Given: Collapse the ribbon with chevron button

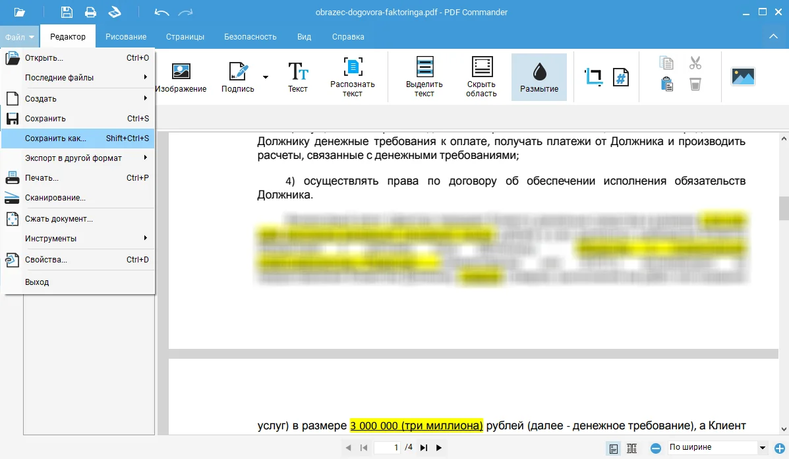Looking at the screenshot, I should (x=774, y=36).
